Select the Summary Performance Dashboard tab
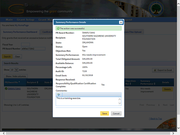Viewport: 180px width, 135px height. 20,32
